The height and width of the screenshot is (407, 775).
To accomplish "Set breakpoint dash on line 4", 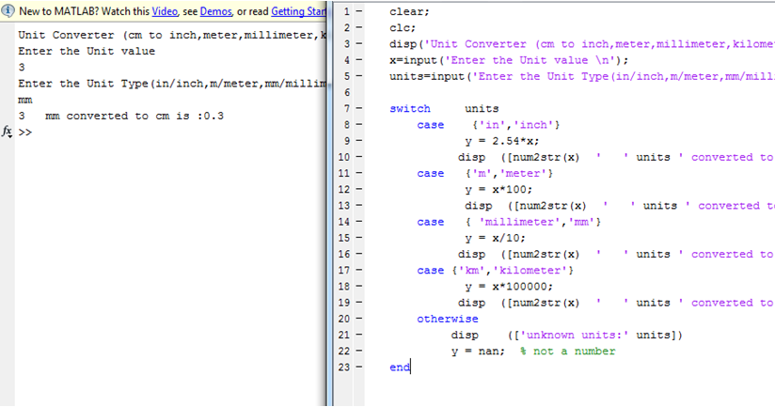I will point(359,60).
